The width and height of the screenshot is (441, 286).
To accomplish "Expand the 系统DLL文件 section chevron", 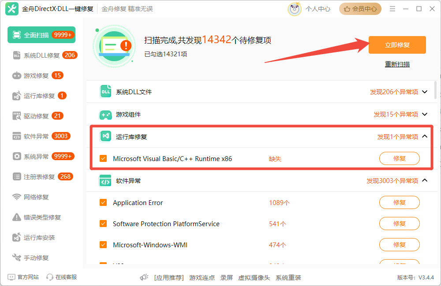I will tap(425, 92).
